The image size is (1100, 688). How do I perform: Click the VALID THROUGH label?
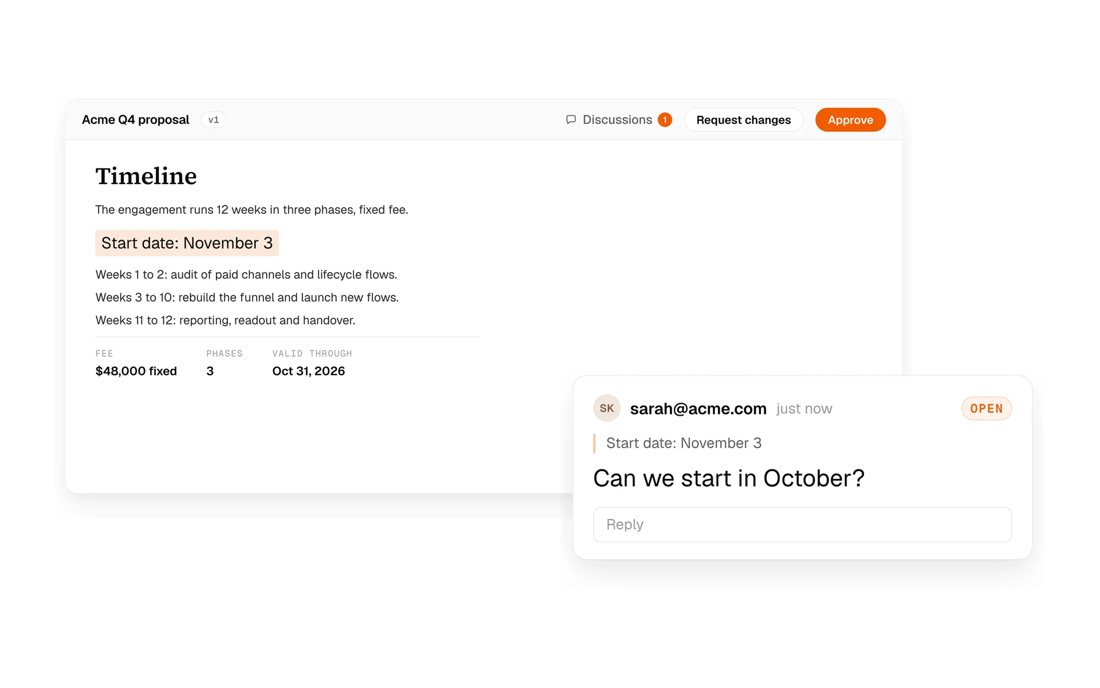point(312,354)
